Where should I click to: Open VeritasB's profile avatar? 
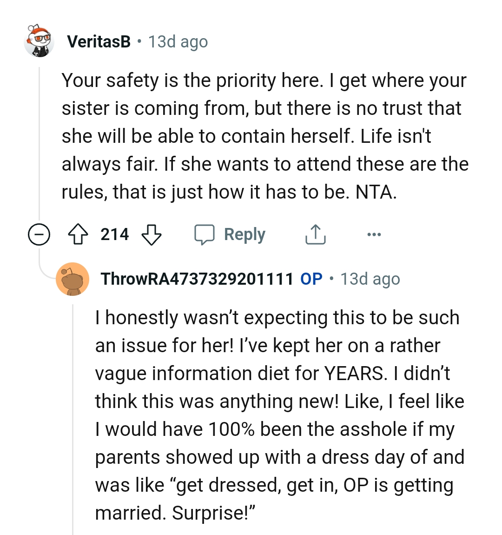pyautogui.click(x=39, y=41)
